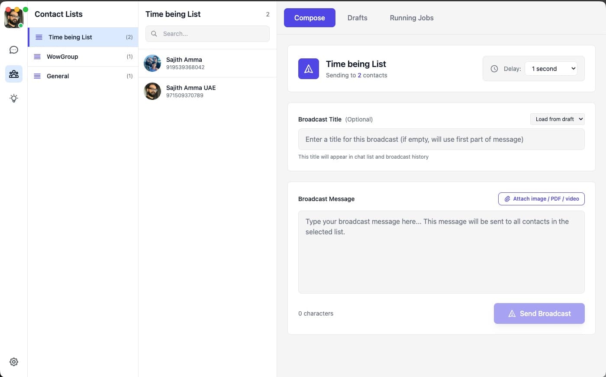Open the Running Jobs tab
This screenshot has width=606, height=377.
[411, 18]
